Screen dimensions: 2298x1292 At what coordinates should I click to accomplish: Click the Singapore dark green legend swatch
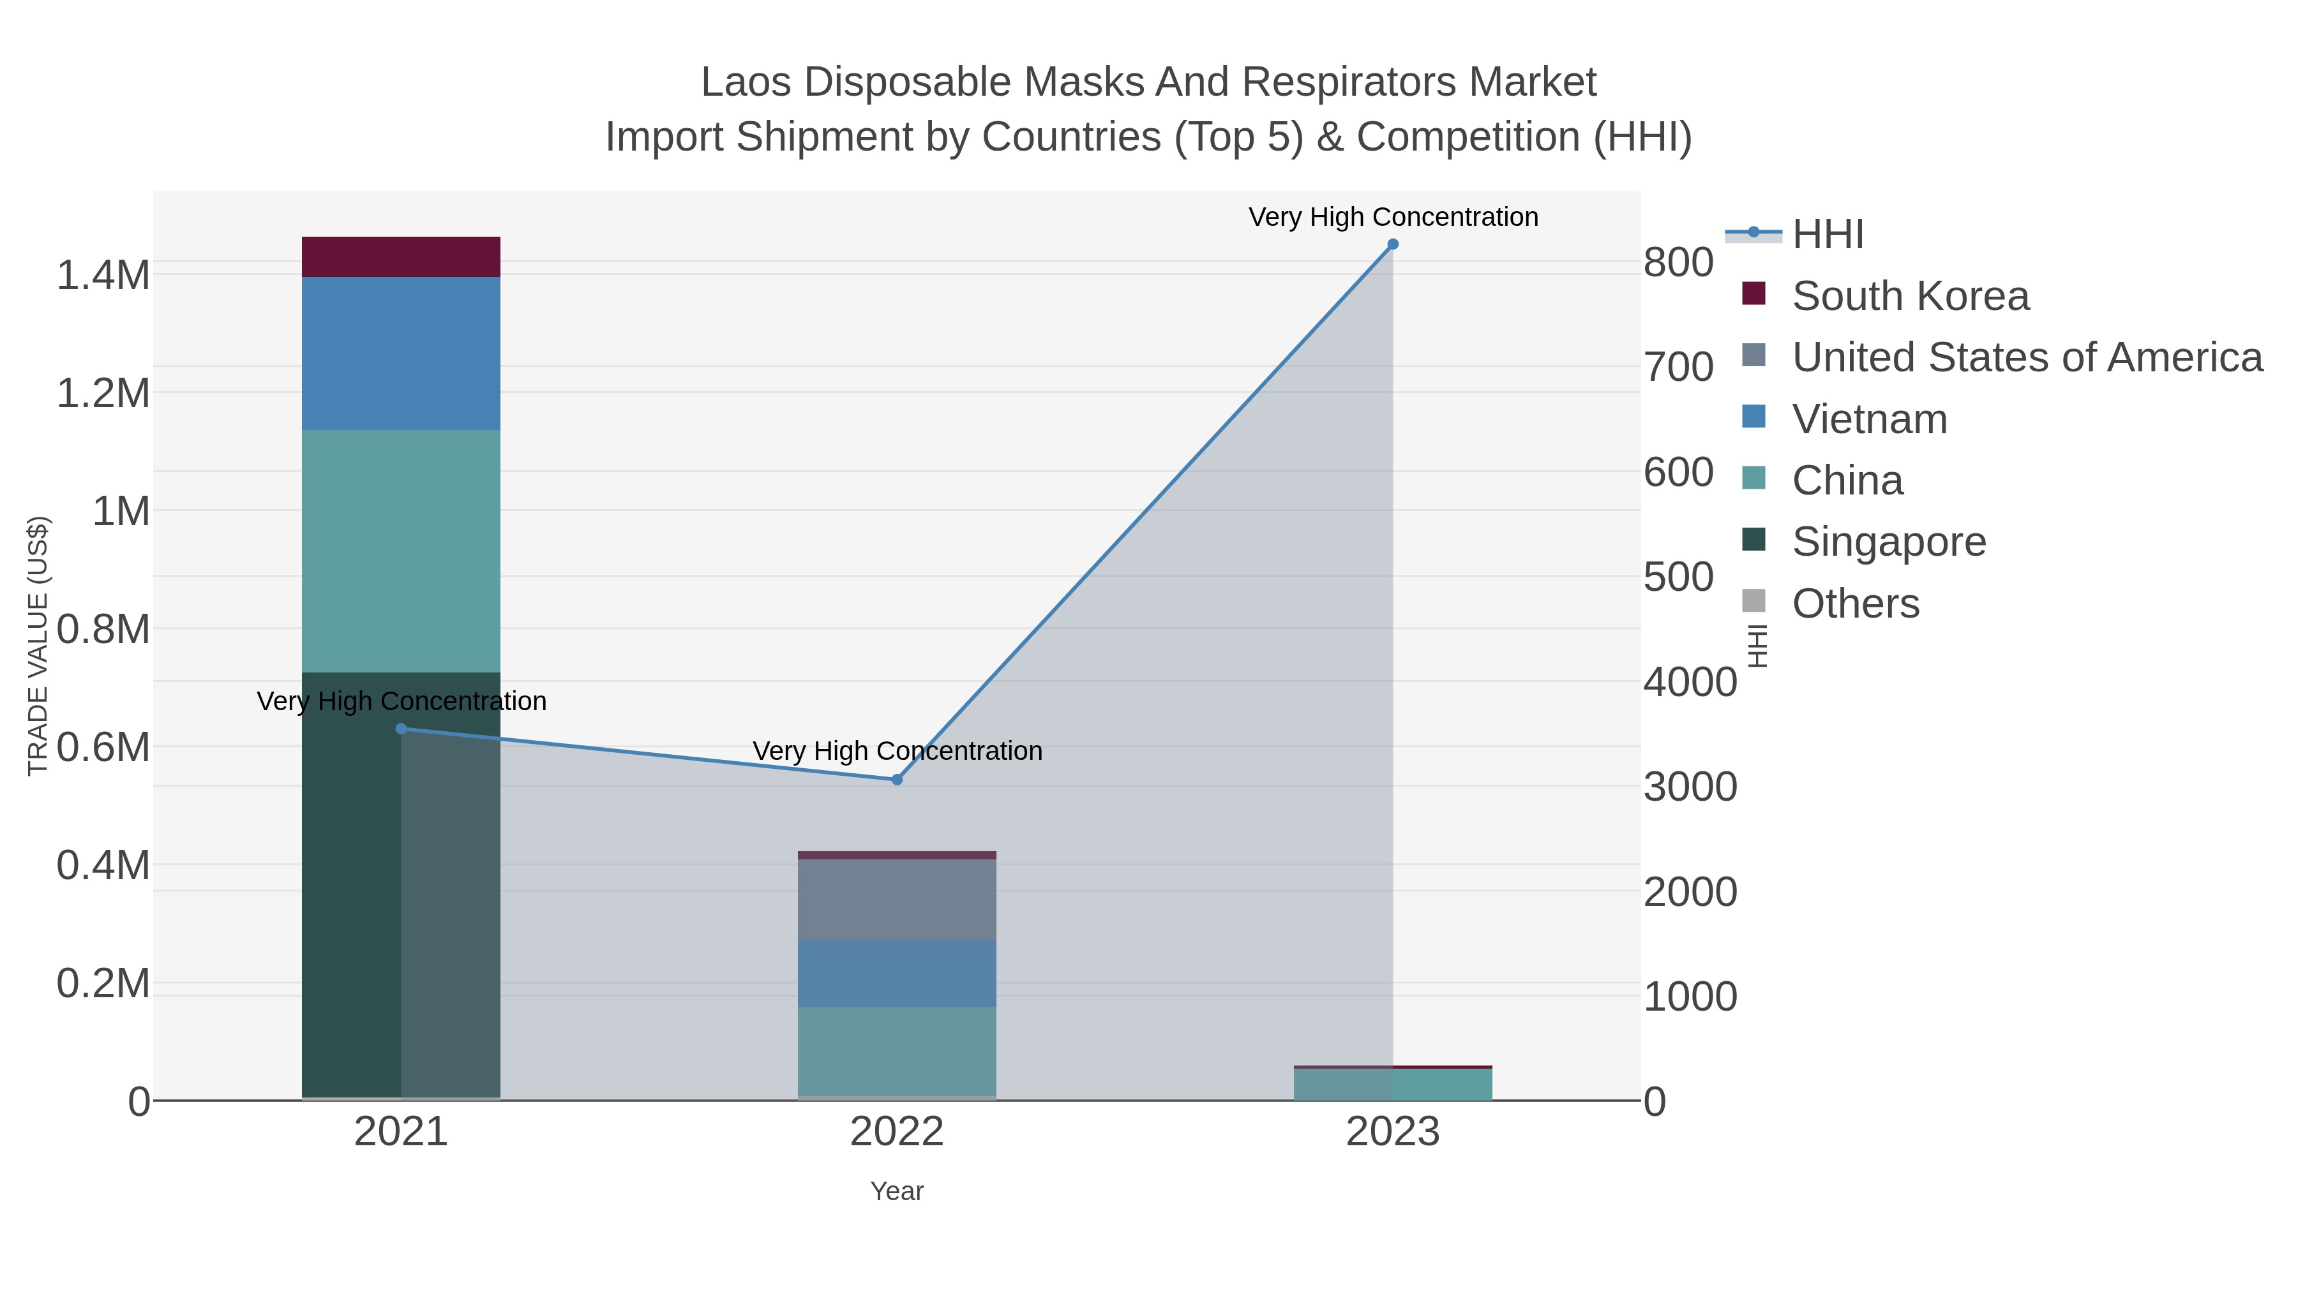pos(1754,539)
